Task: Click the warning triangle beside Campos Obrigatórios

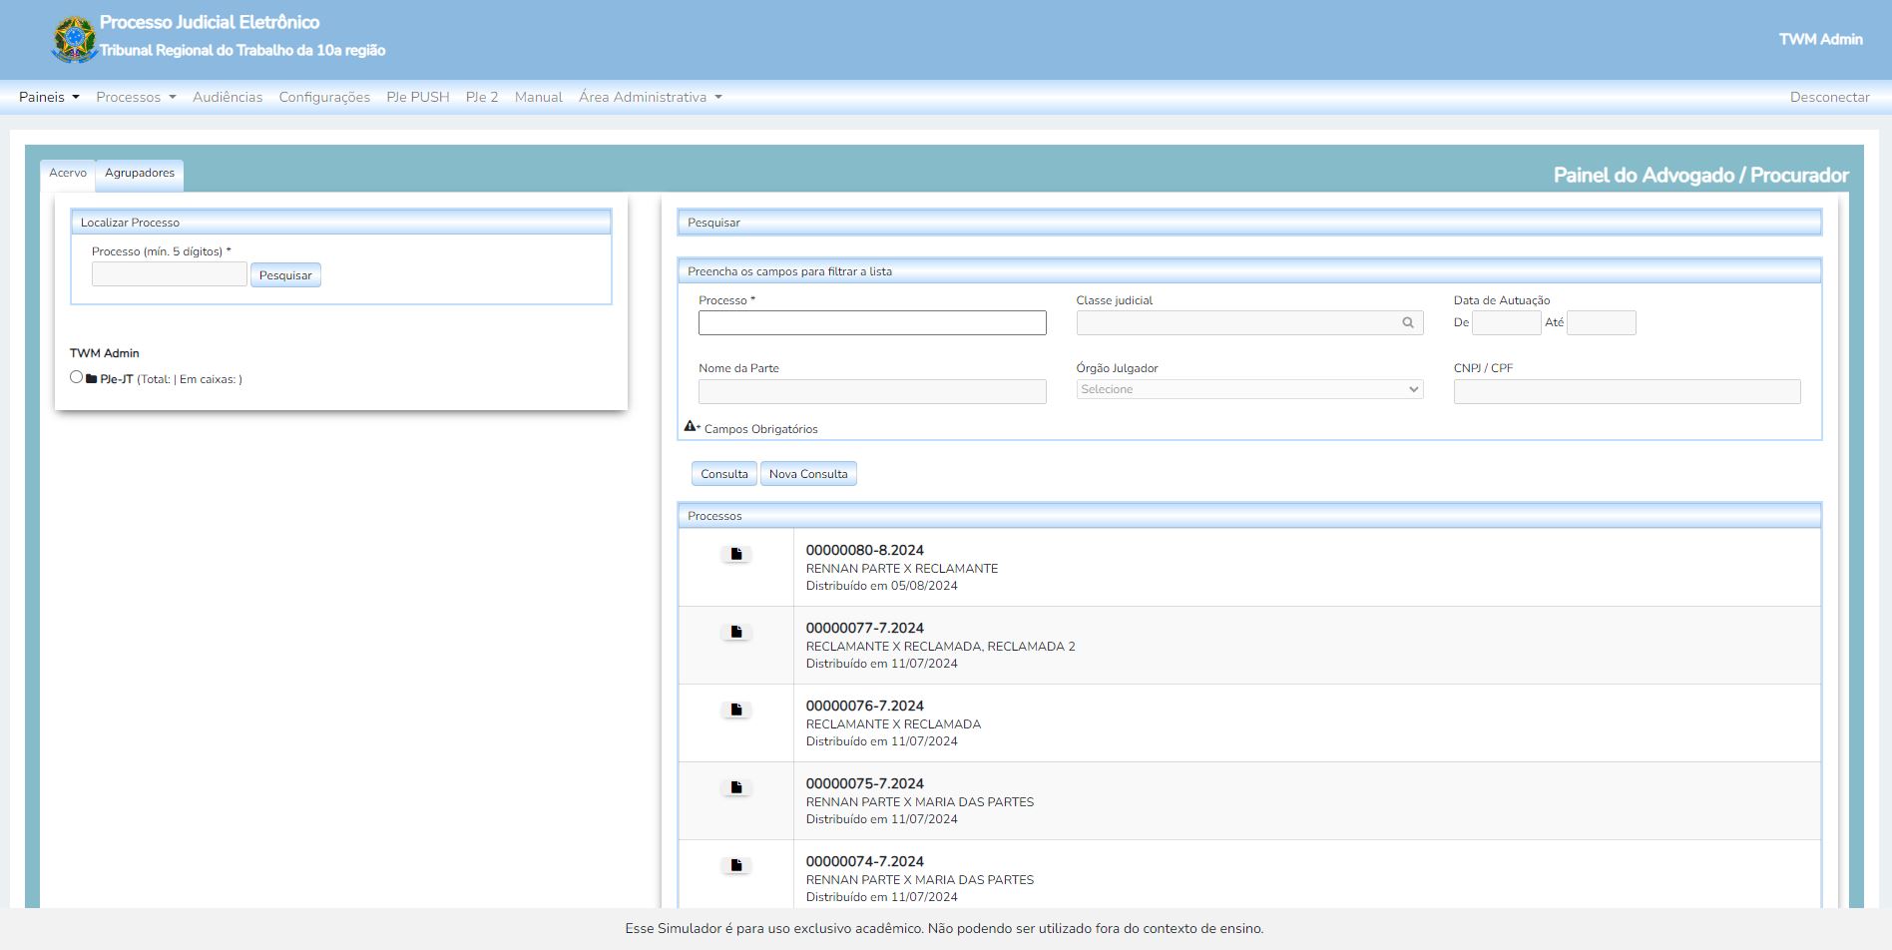Action: pos(690,426)
